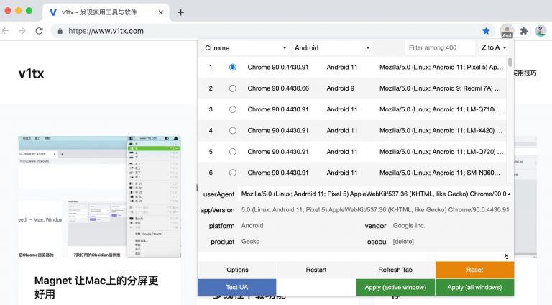Open the Magnet Mac article title
552x305 pixels.
point(96,287)
